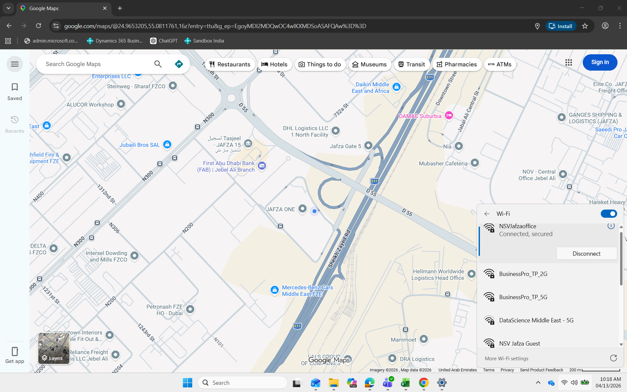Click the search magnifier icon in Maps
The image size is (627, 392).
pos(158,64)
